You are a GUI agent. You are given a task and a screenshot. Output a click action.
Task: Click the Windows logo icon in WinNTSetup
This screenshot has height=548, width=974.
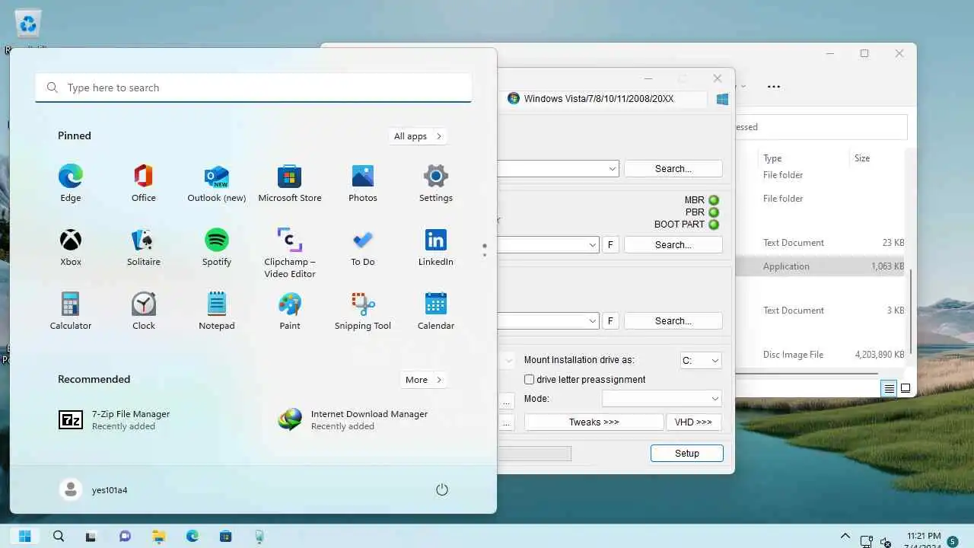tap(722, 99)
